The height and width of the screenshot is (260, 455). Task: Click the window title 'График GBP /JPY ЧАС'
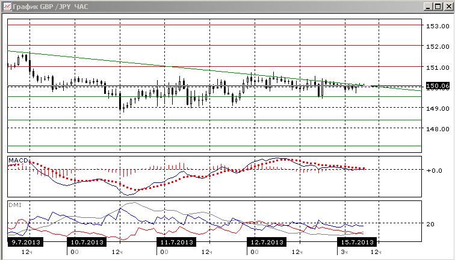[50, 6]
